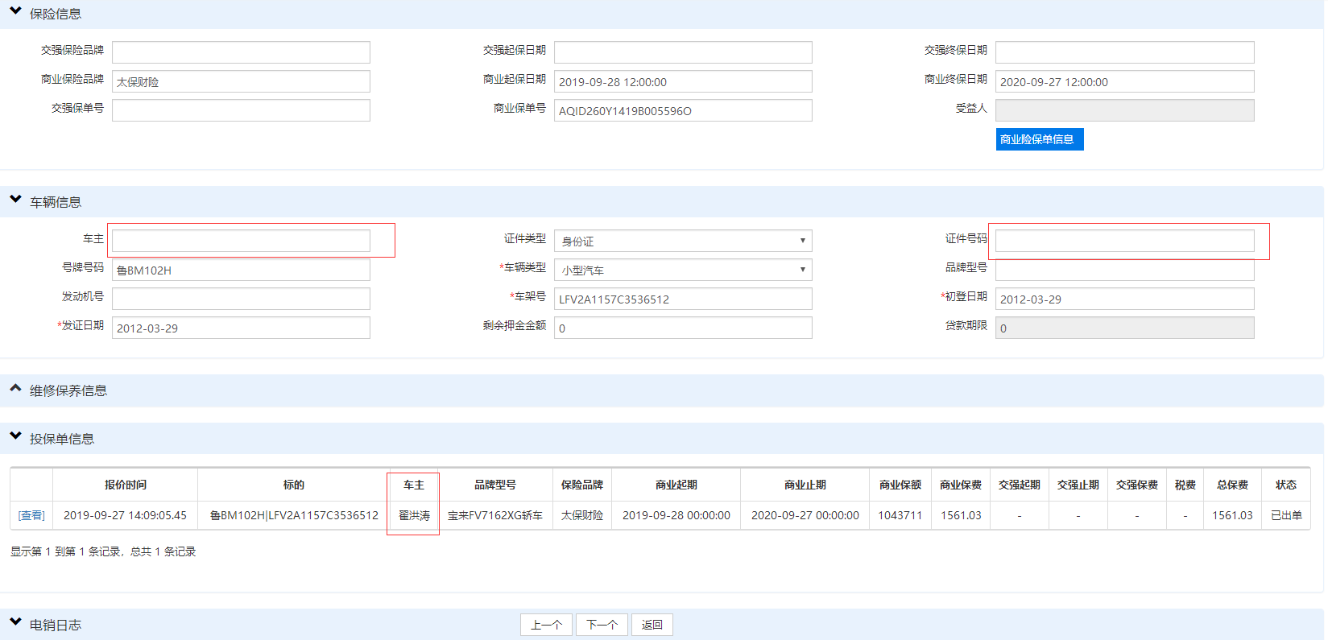Focus the 证件号码 input field
Screen dimensions: 1328x640
tap(1125, 241)
